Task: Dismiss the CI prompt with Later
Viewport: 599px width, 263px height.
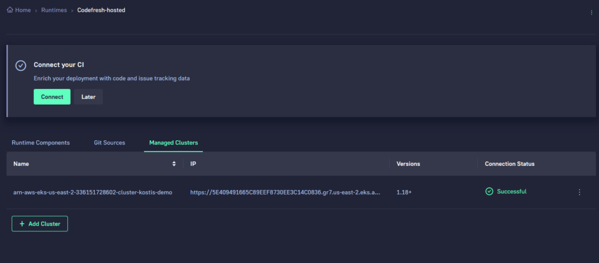Action: [88, 97]
